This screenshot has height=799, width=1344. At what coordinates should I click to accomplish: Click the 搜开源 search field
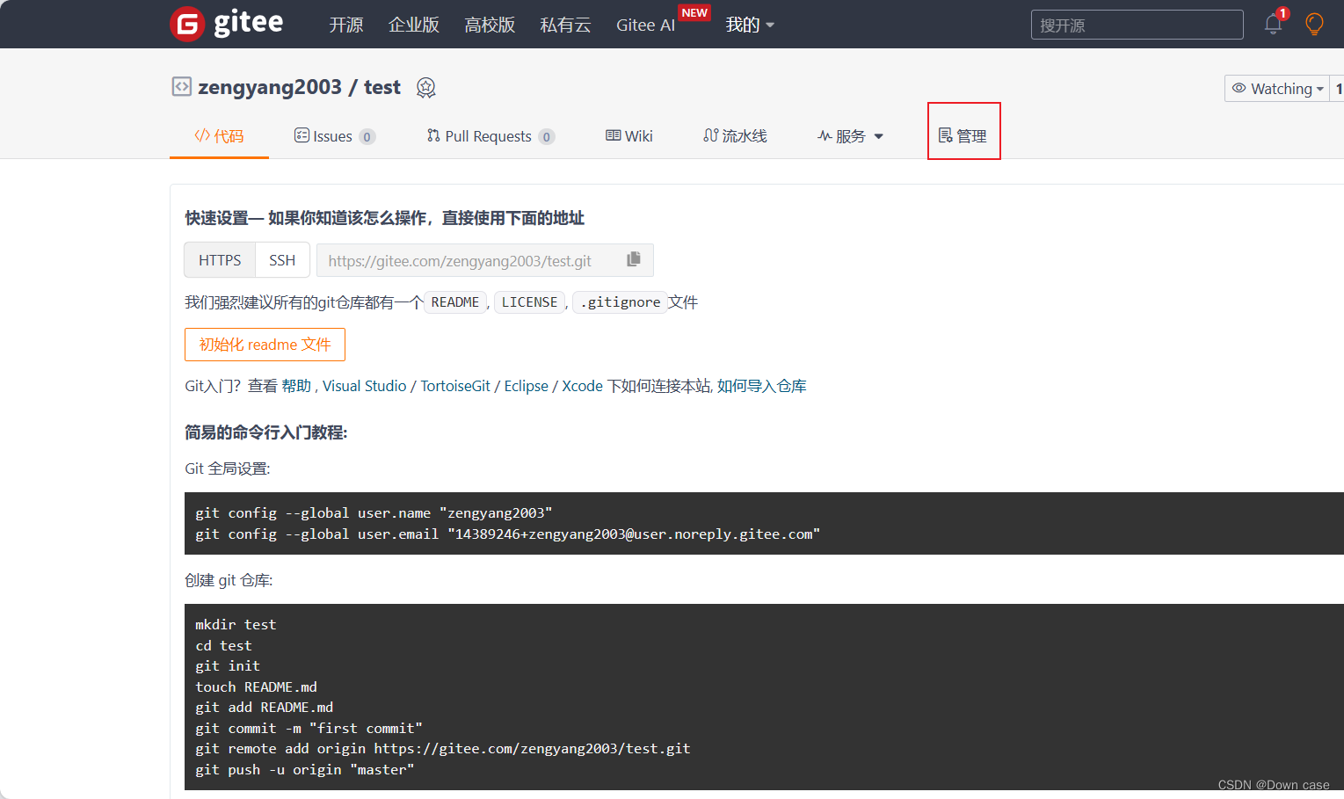[x=1137, y=25]
